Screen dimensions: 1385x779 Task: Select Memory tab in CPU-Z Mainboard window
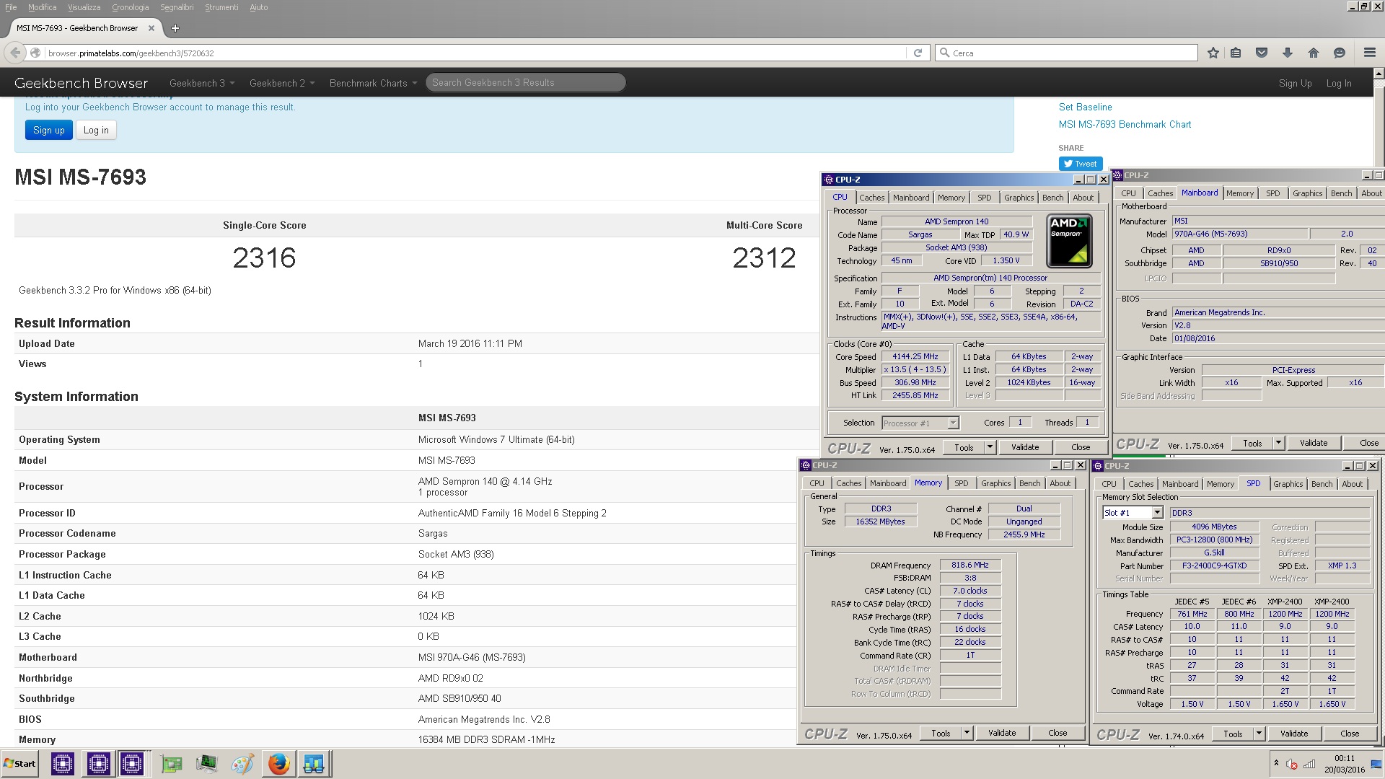[x=1239, y=193]
